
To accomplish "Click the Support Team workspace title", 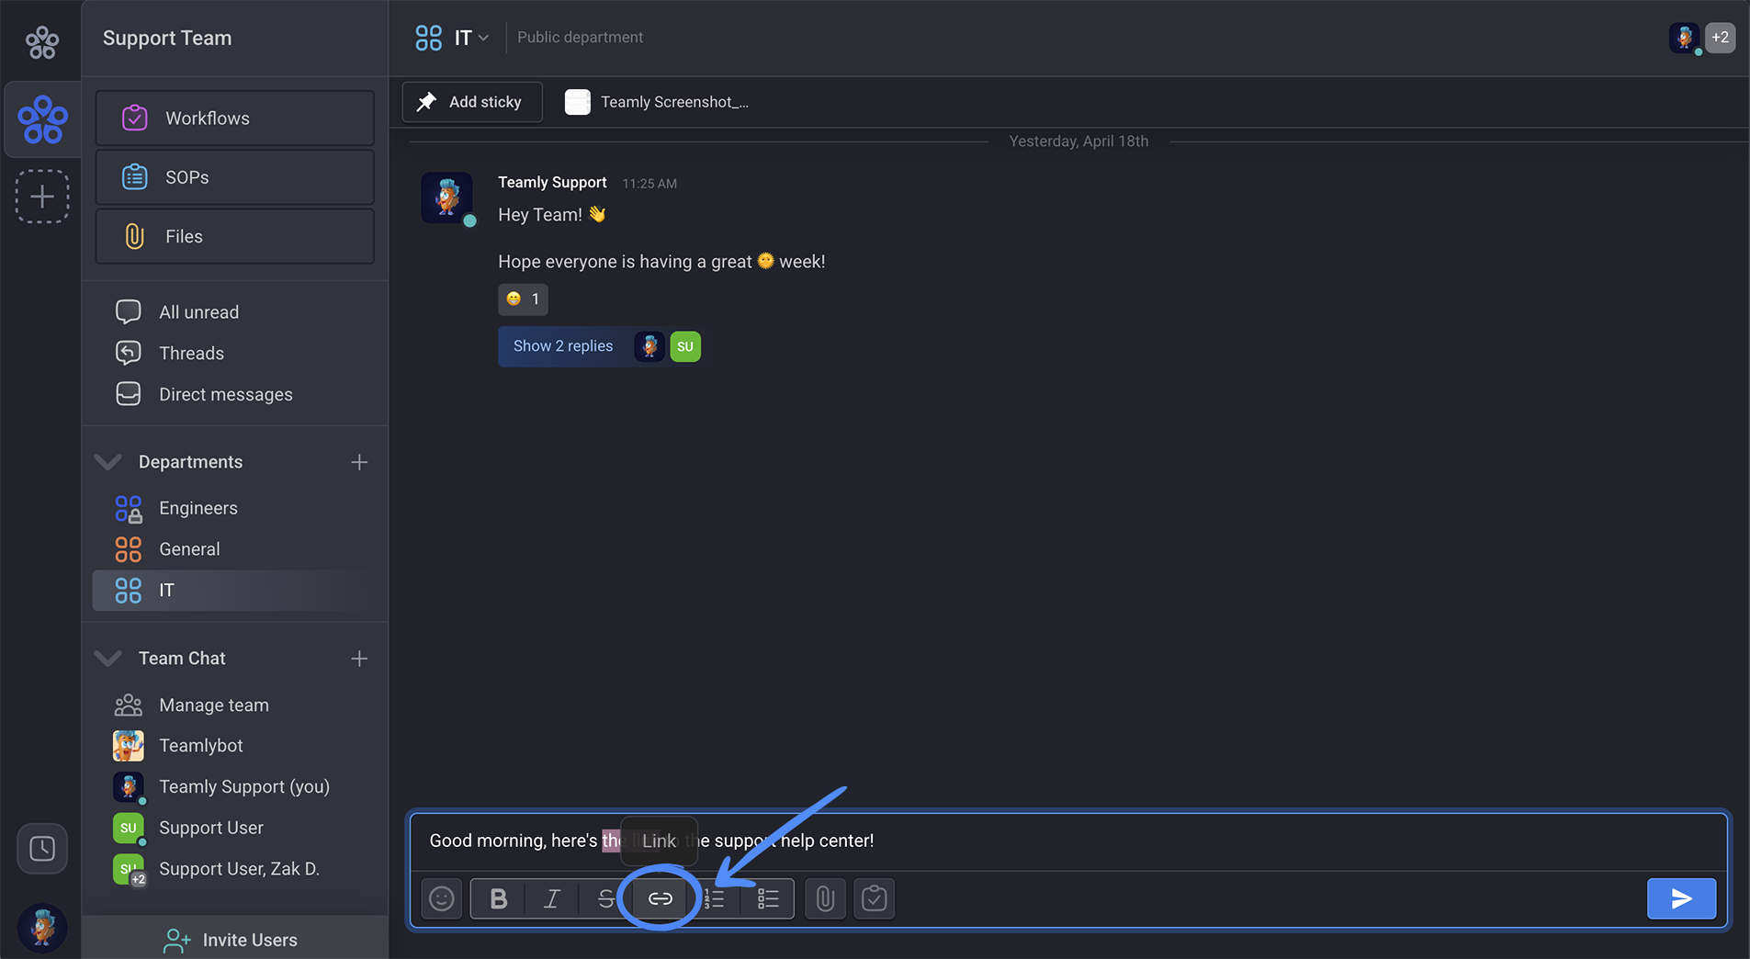I will (167, 38).
